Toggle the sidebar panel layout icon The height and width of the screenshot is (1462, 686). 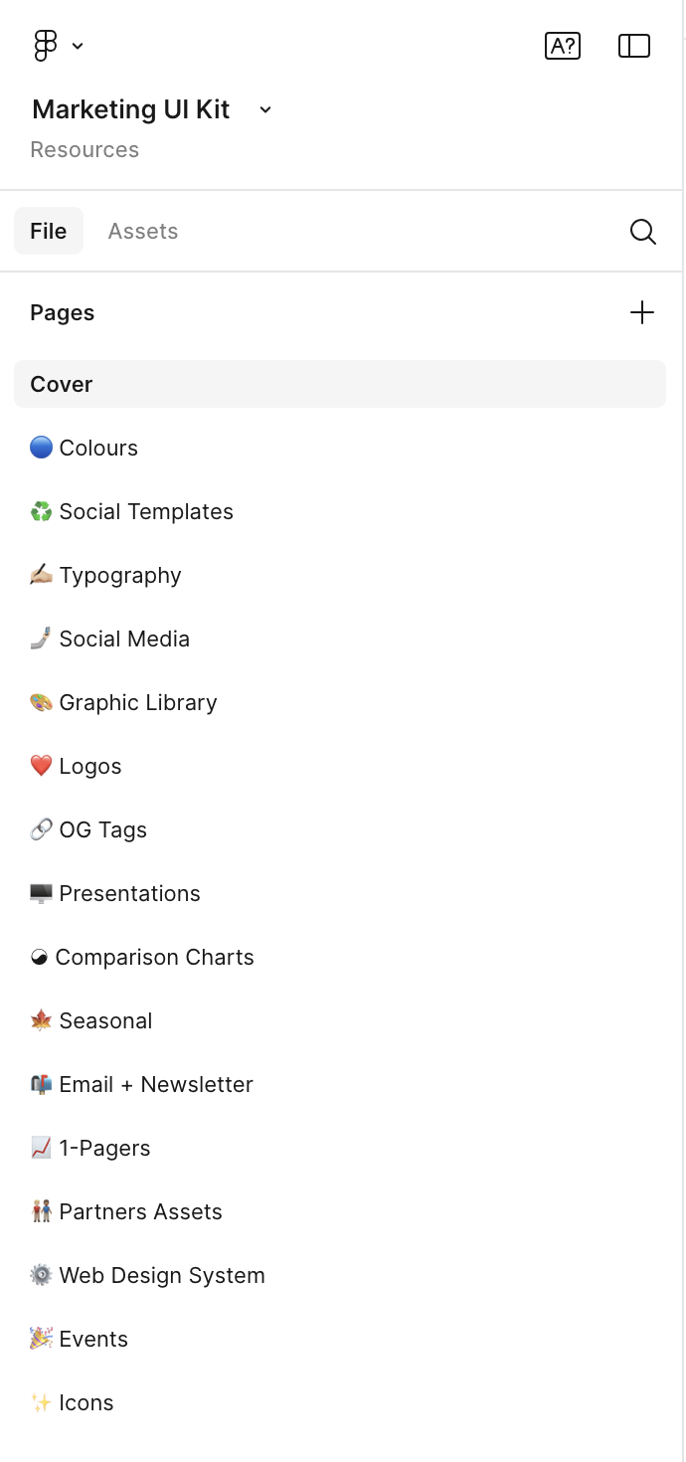click(634, 46)
